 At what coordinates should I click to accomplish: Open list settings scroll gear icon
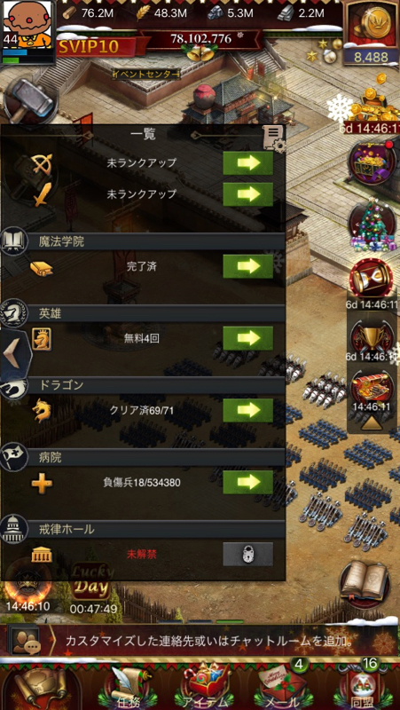coord(274,138)
